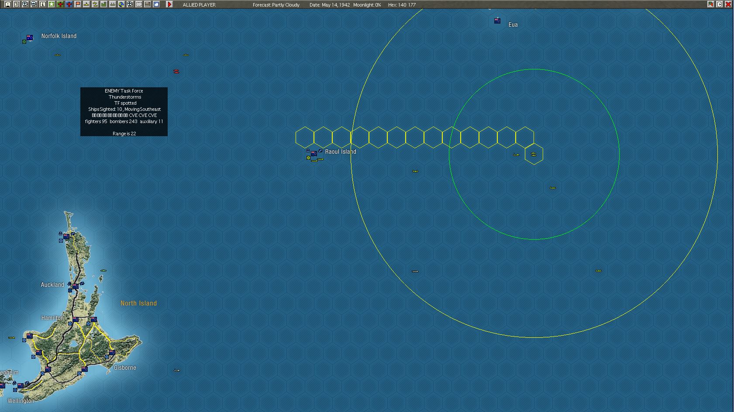Open the green factory toolbar icon
Viewport: 734px width, 412px height.
point(103,4)
